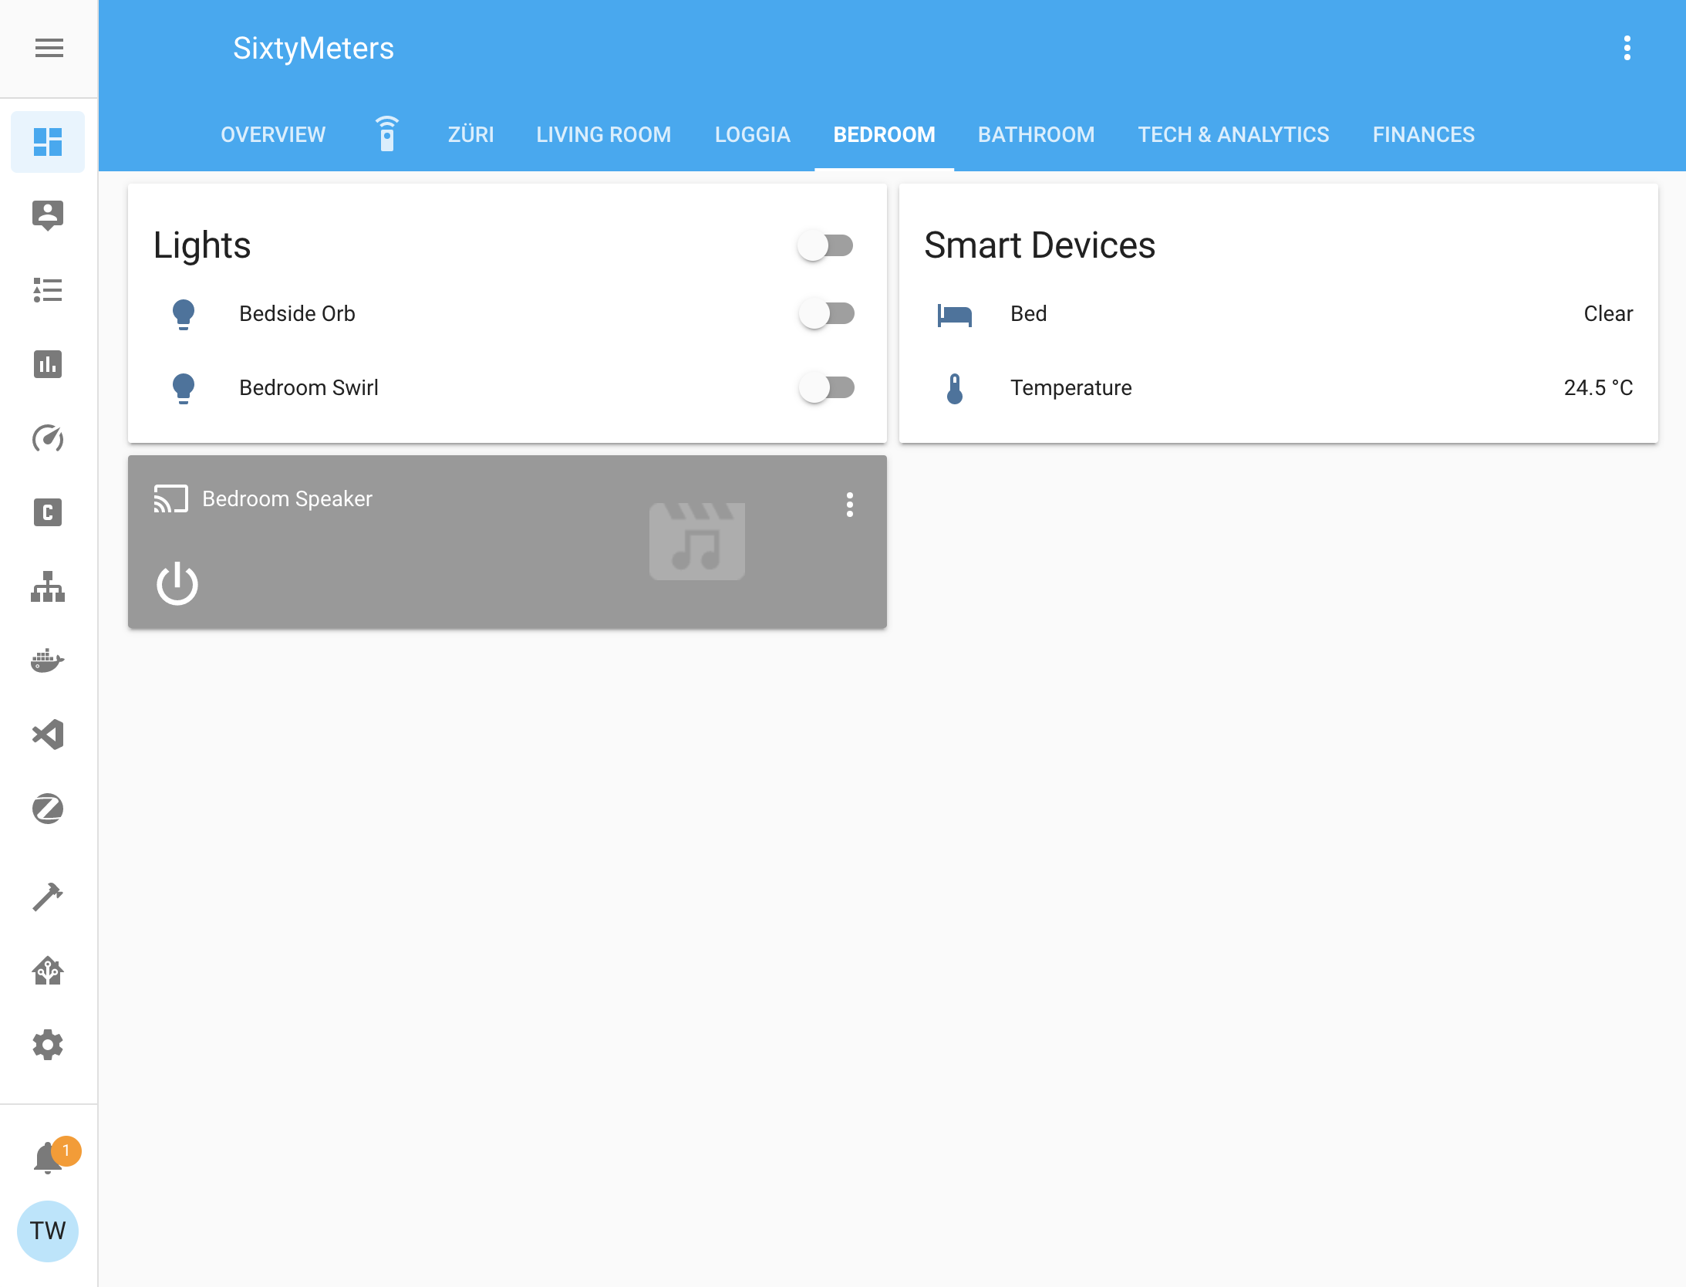
Task: Open the top-right dashboard overflow menu
Action: pyautogui.click(x=1627, y=48)
